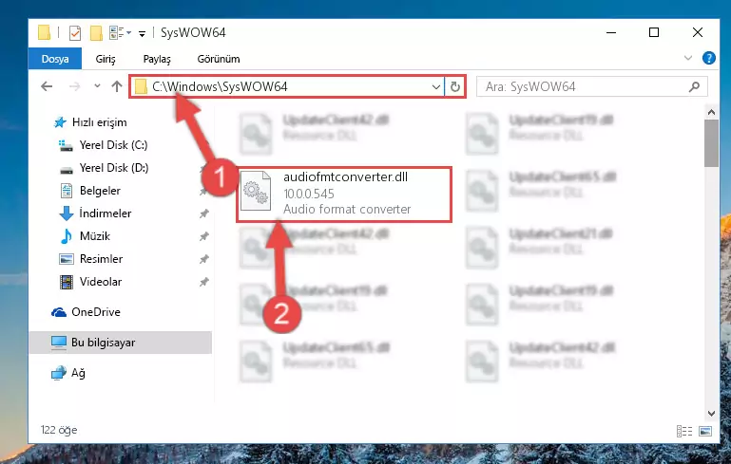Open Resimler folder in sidebar
The height and width of the screenshot is (464, 731).
101,259
